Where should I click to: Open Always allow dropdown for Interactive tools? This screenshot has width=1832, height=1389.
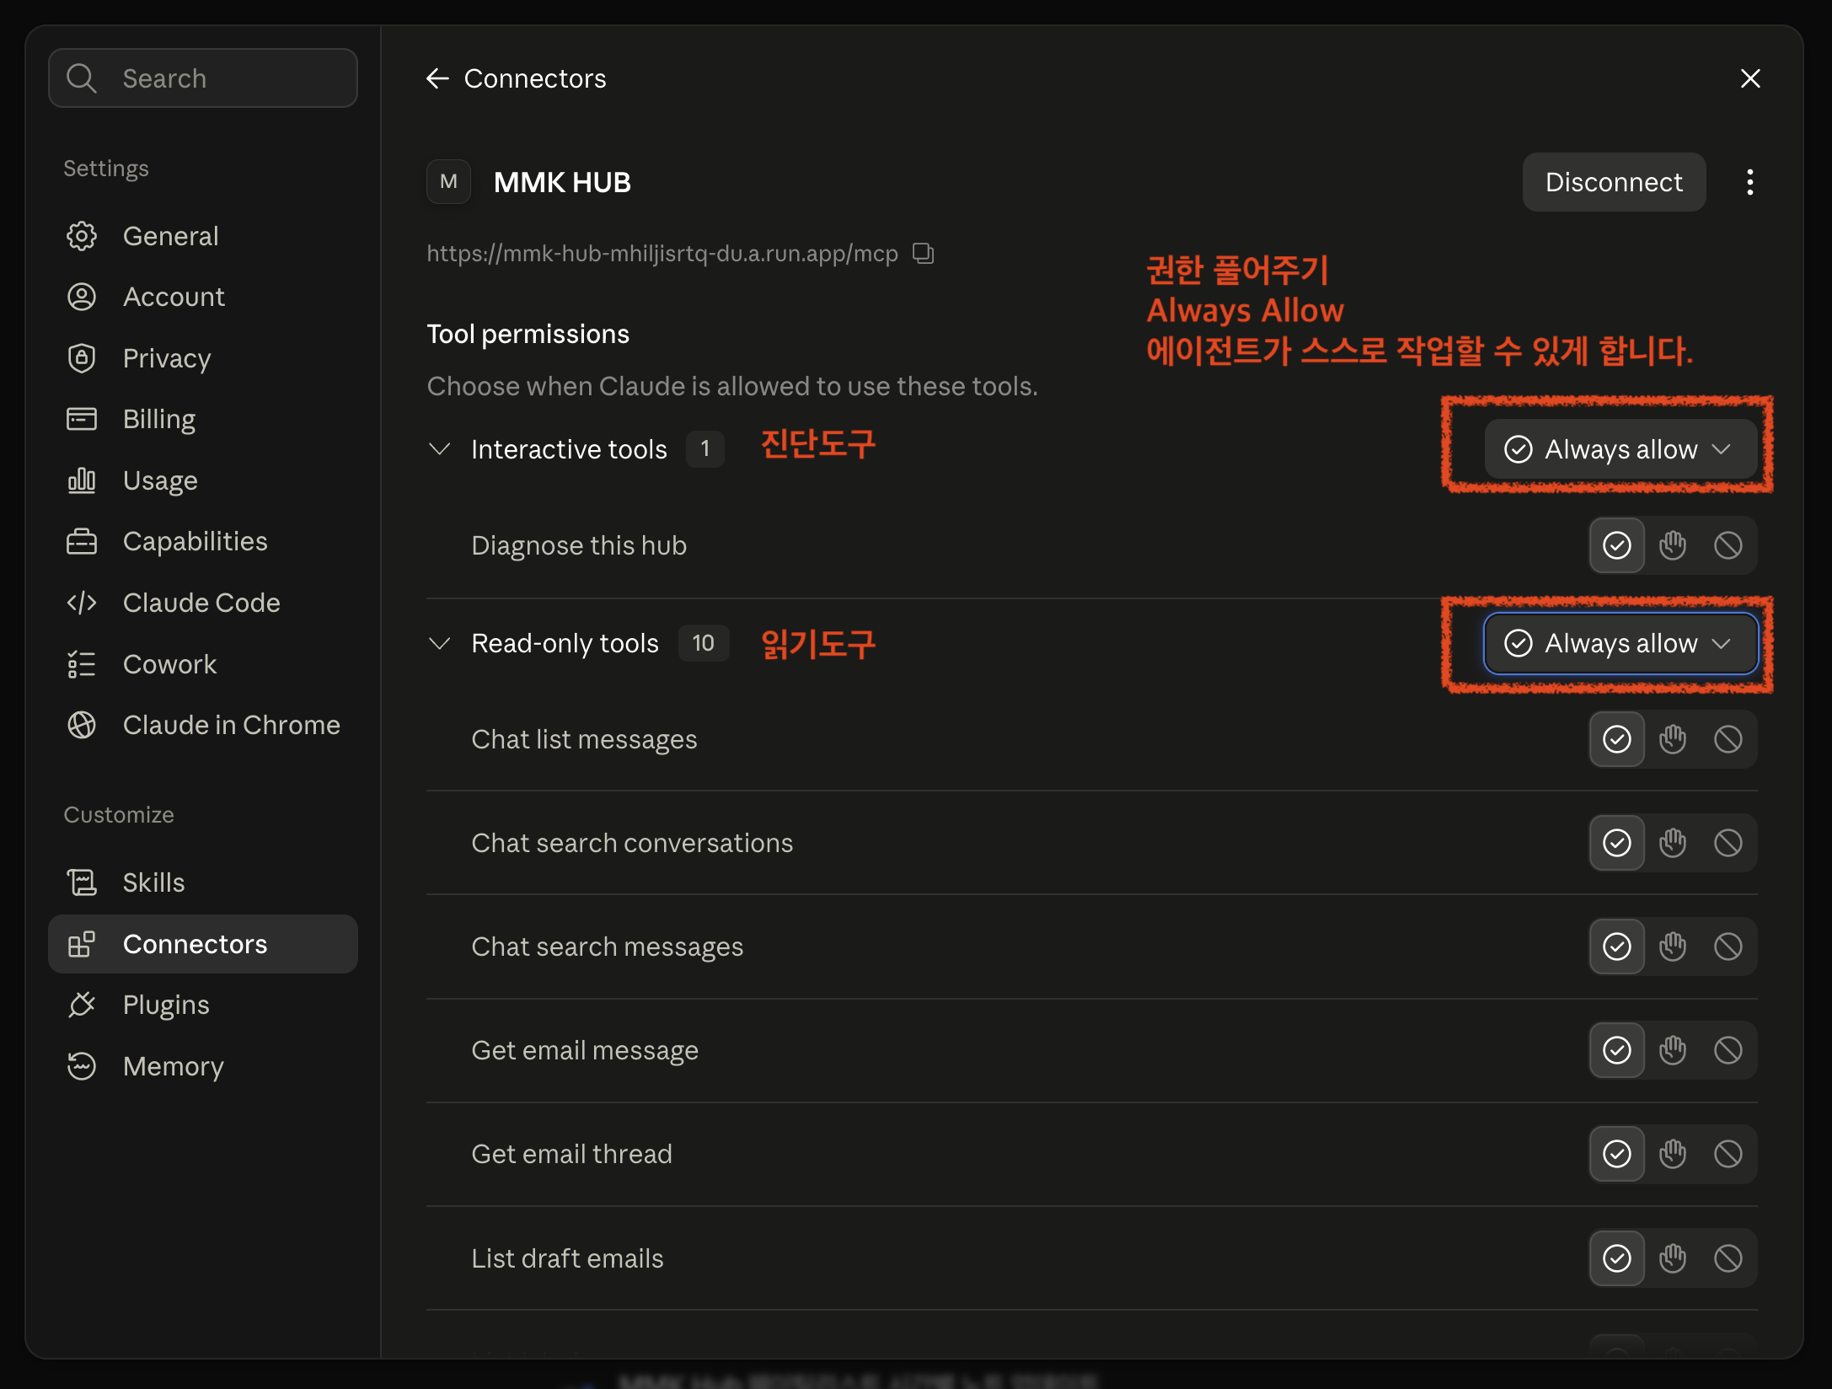tap(1620, 449)
